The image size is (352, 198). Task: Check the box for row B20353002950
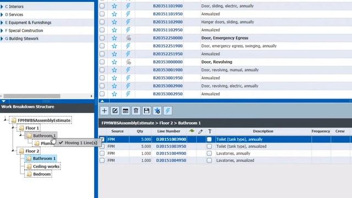pos(102,94)
